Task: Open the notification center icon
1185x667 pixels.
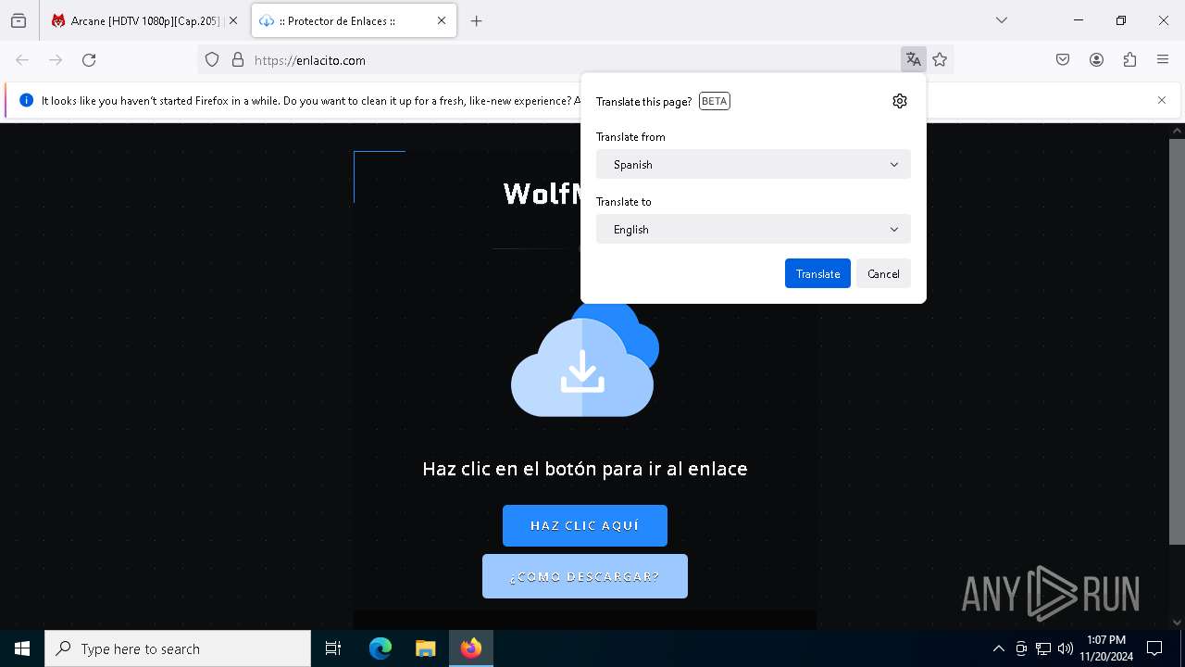Action: (x=1154, y=648)
